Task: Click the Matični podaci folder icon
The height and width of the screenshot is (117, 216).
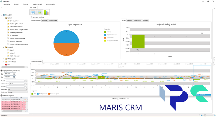Action: click(6, 59)
